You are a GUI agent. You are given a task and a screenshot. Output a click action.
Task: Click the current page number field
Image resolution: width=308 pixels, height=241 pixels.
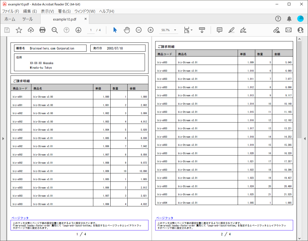click(x=91, y=30)
